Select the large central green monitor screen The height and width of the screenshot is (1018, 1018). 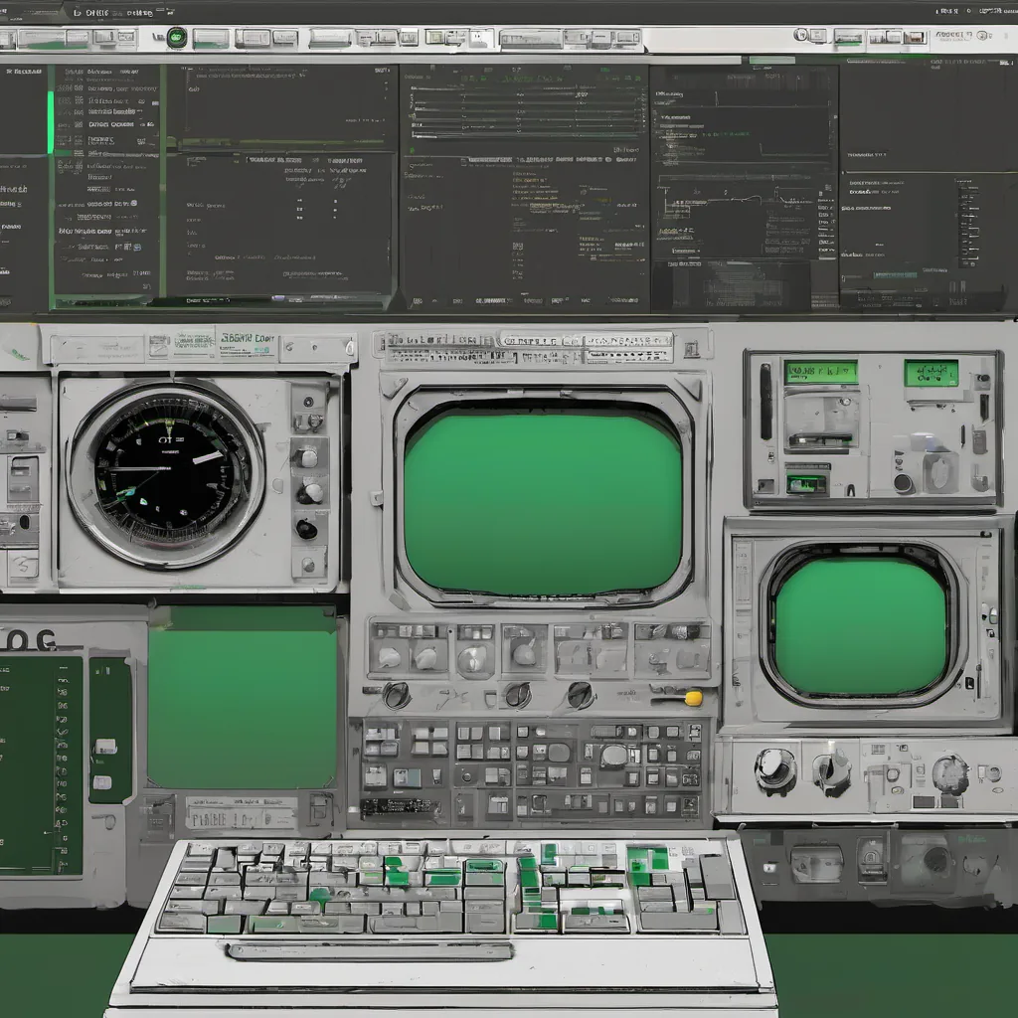click(x=543, y=502)
